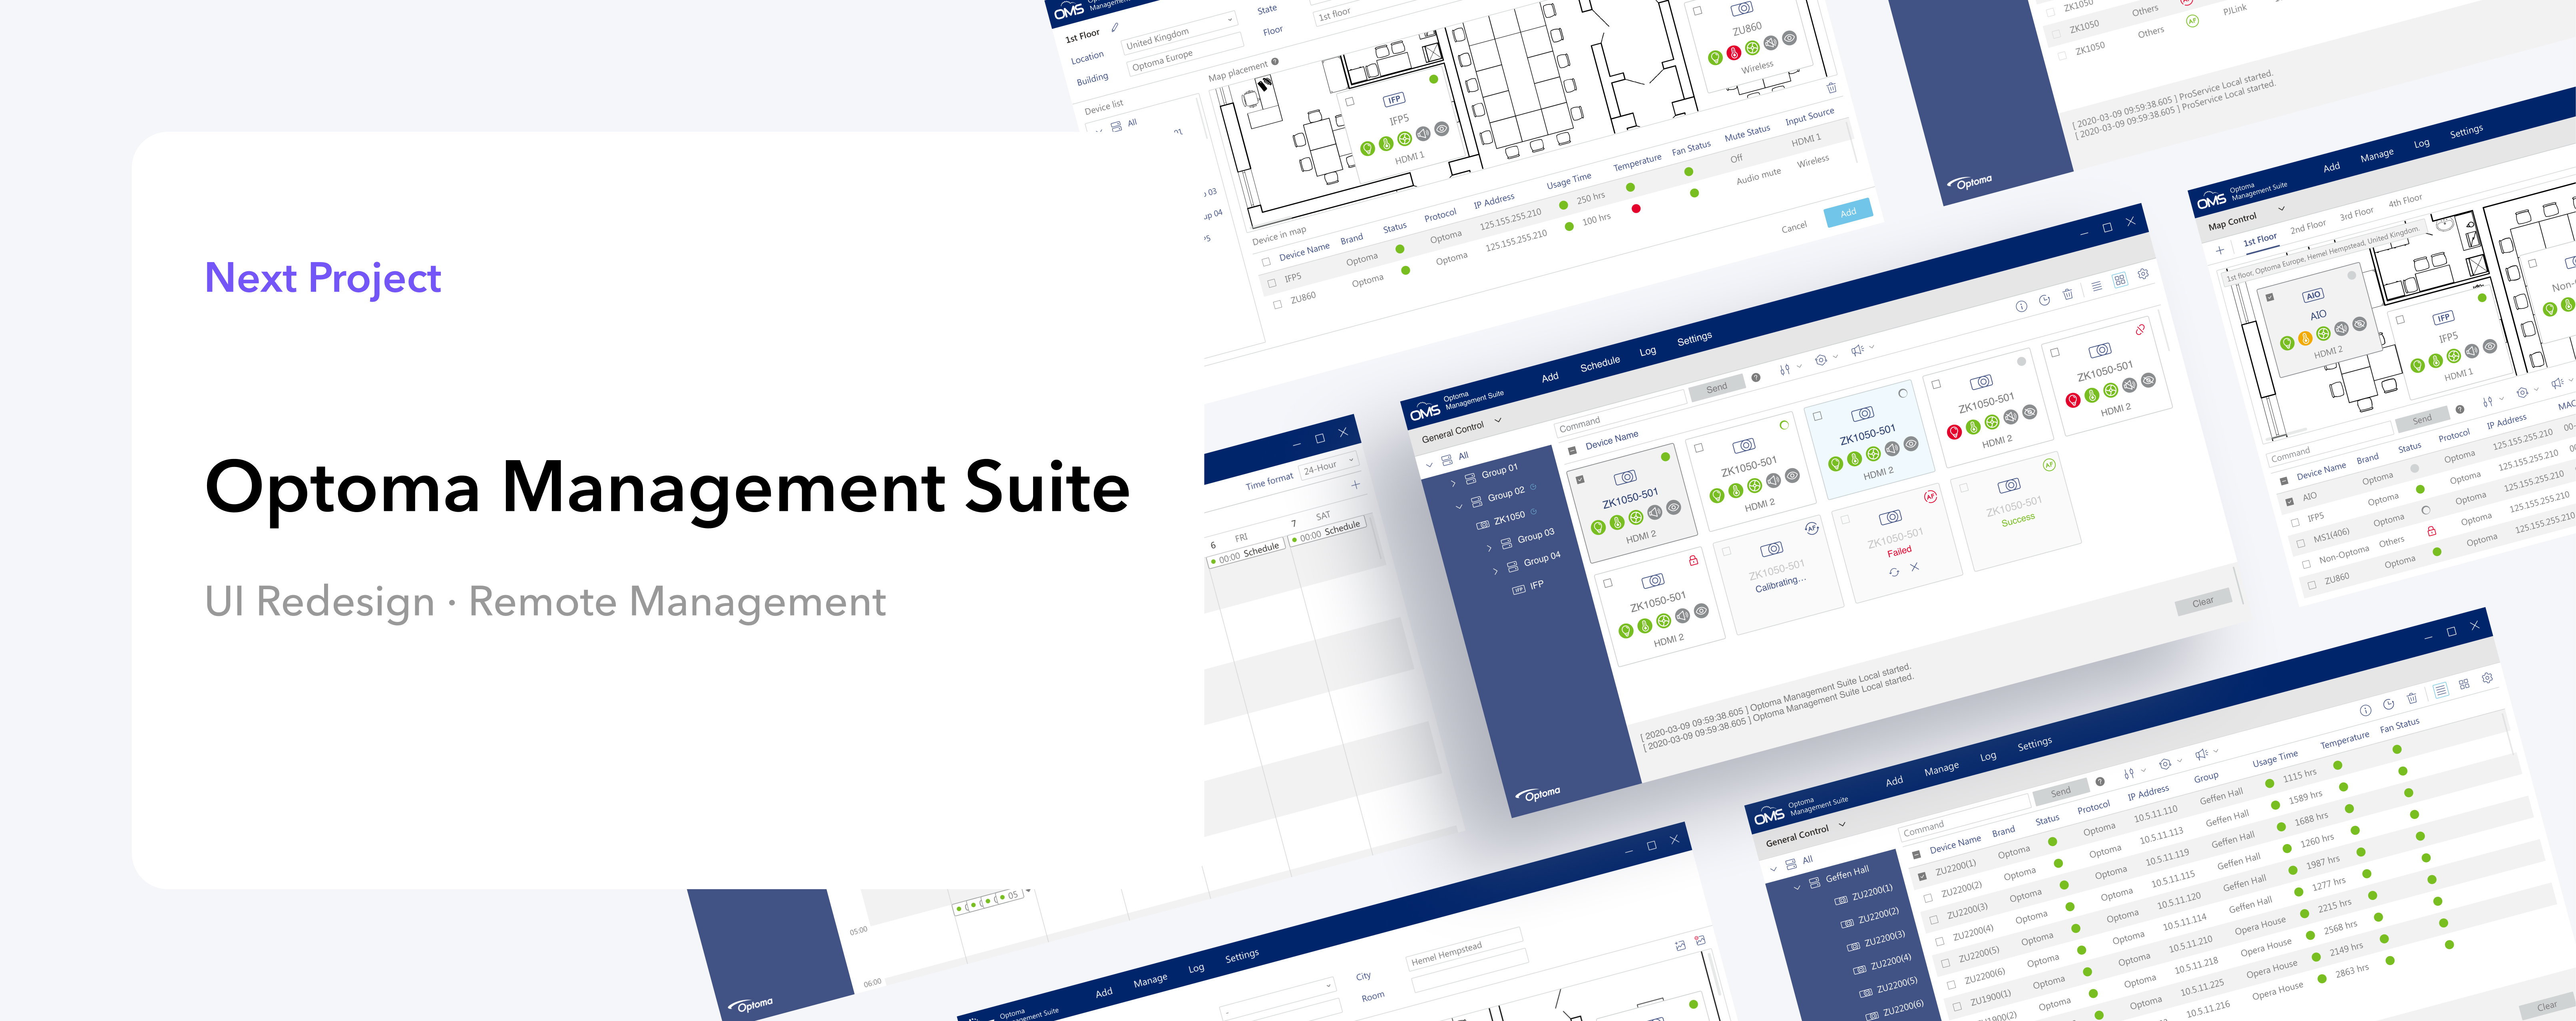Dismiss the Failed device card with X icon
Screen dimensions: 2576x1021
pos(1915,567)
